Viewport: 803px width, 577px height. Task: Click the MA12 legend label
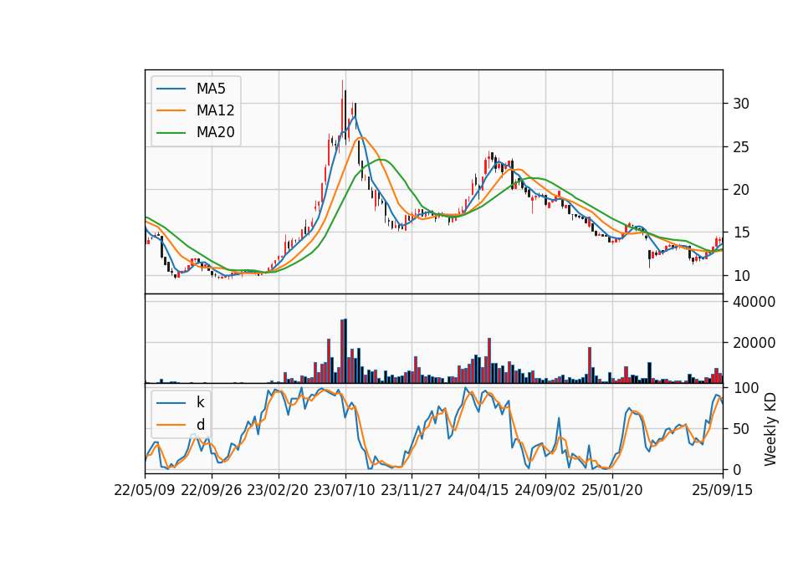point(215,110)
